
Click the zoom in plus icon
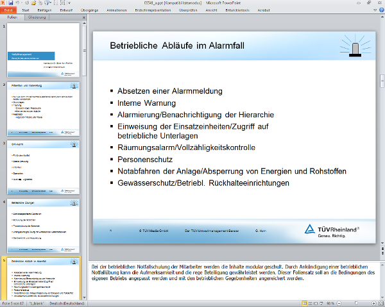click(x=372, y=303)
